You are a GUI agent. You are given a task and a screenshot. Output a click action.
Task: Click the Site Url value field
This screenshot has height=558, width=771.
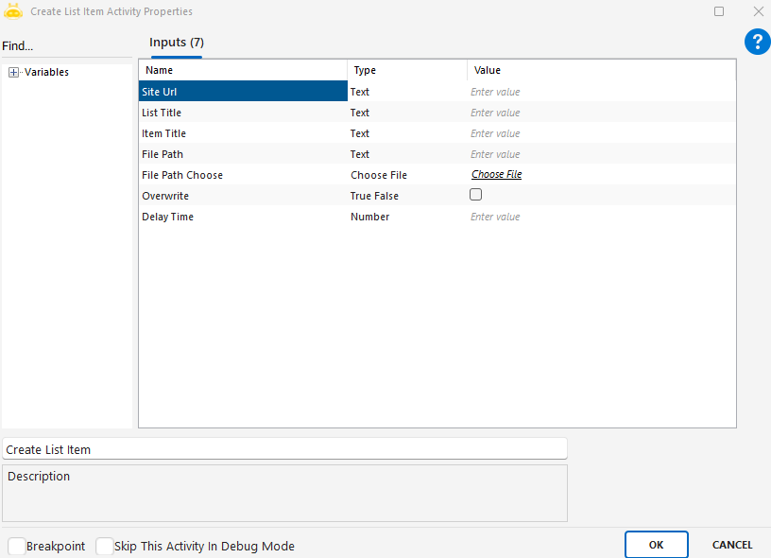tap(600, 92)
